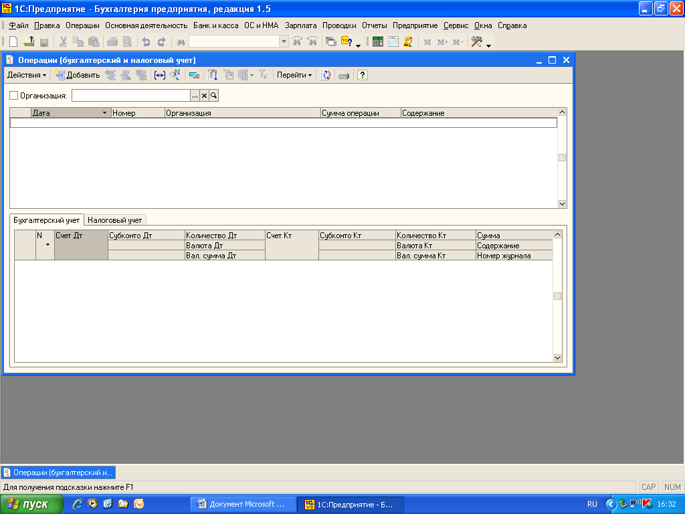
Task: Open the Зарплата menu
Action: [x=300, y=26]
